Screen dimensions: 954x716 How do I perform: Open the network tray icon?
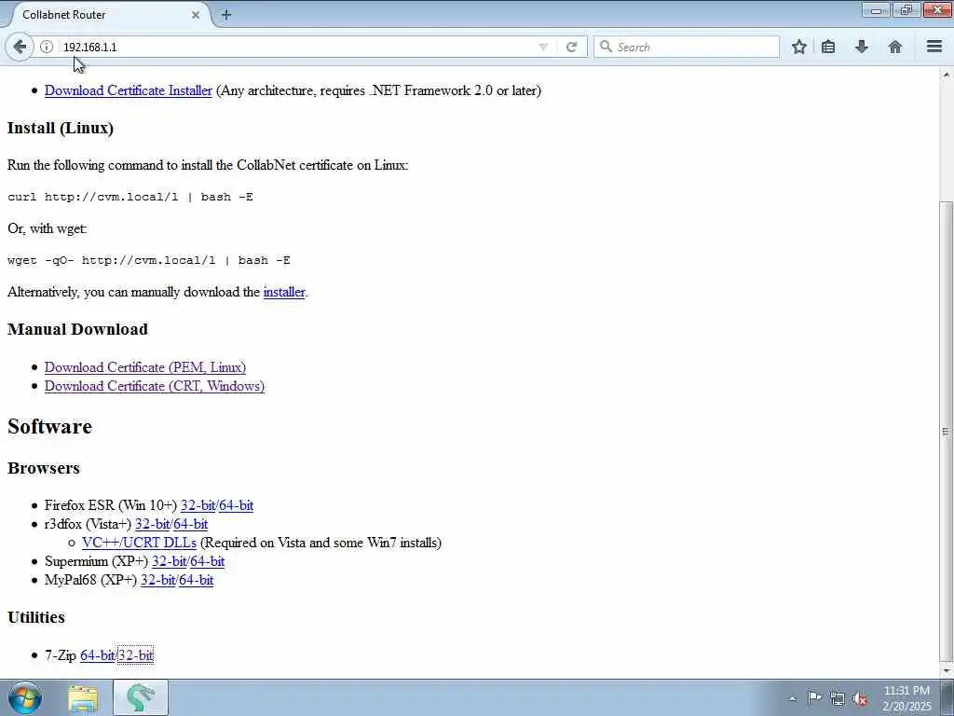(838, 698)
